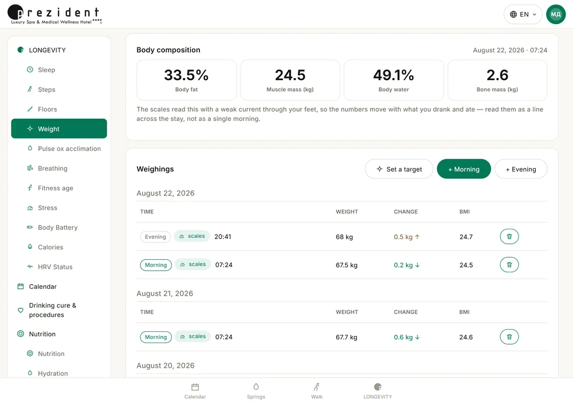Click Set a target button
The image size is (573, 403).
coord(399,169)
